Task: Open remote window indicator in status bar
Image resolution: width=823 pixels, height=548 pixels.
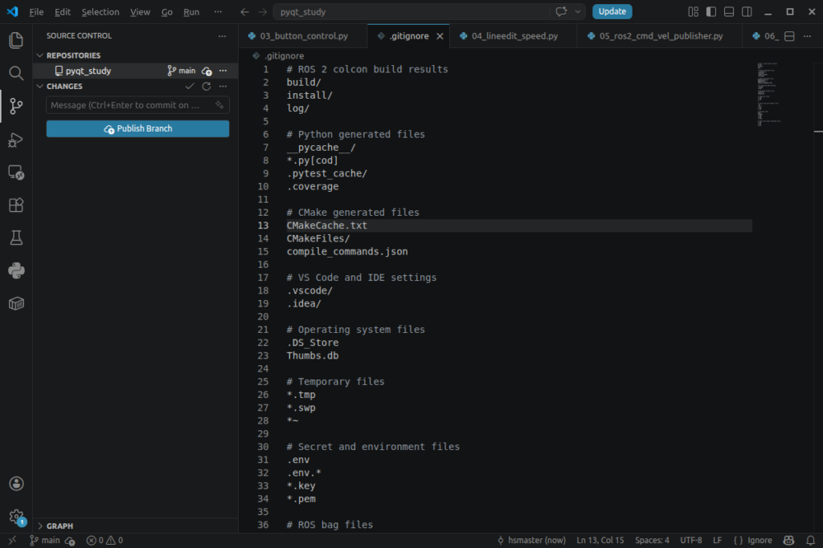Action: [12, 540]
